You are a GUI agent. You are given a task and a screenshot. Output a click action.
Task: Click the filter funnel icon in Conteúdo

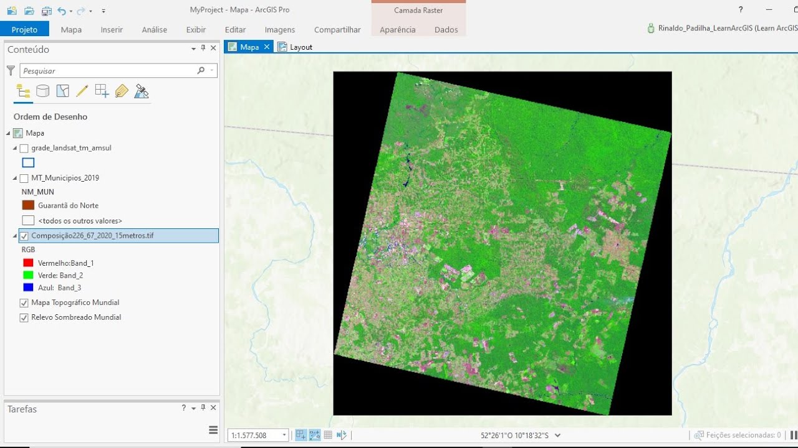11,70
